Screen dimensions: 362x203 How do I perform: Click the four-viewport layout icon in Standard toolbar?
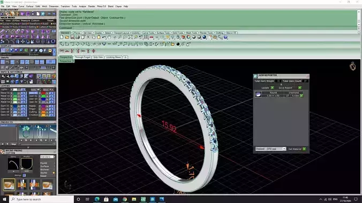(x=146, y=37)
